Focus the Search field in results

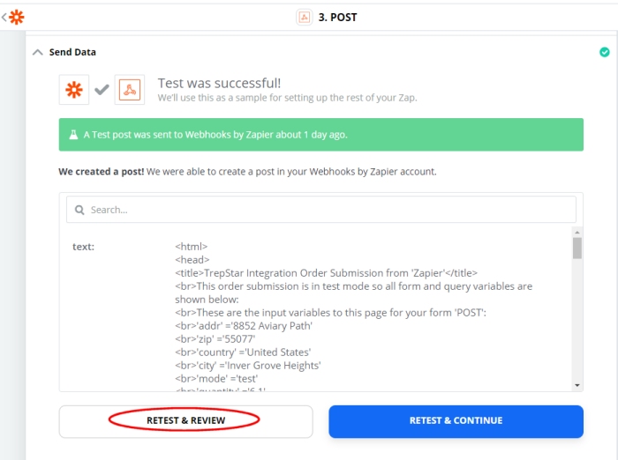click(x=321, y=210)
